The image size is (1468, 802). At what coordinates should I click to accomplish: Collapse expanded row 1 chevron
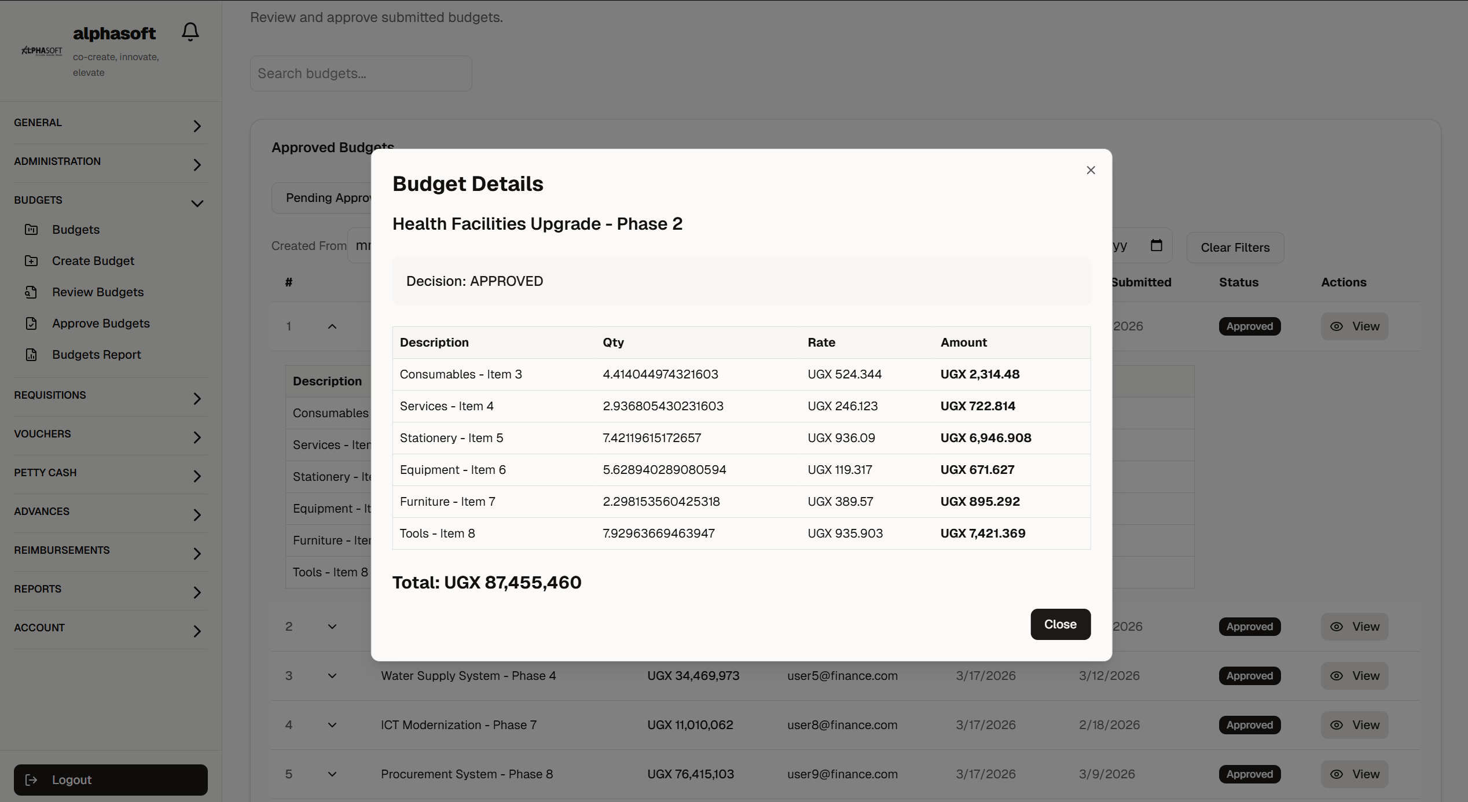[332, 326]
